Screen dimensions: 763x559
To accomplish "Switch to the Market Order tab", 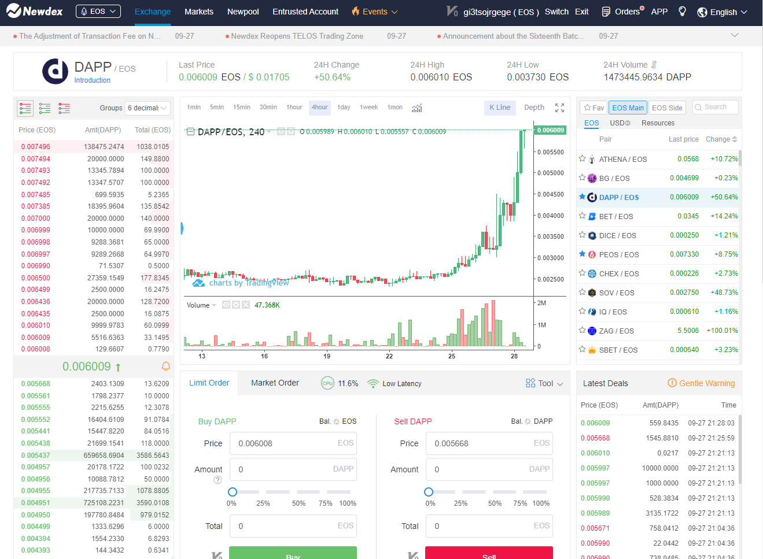I will pos(275,383).
